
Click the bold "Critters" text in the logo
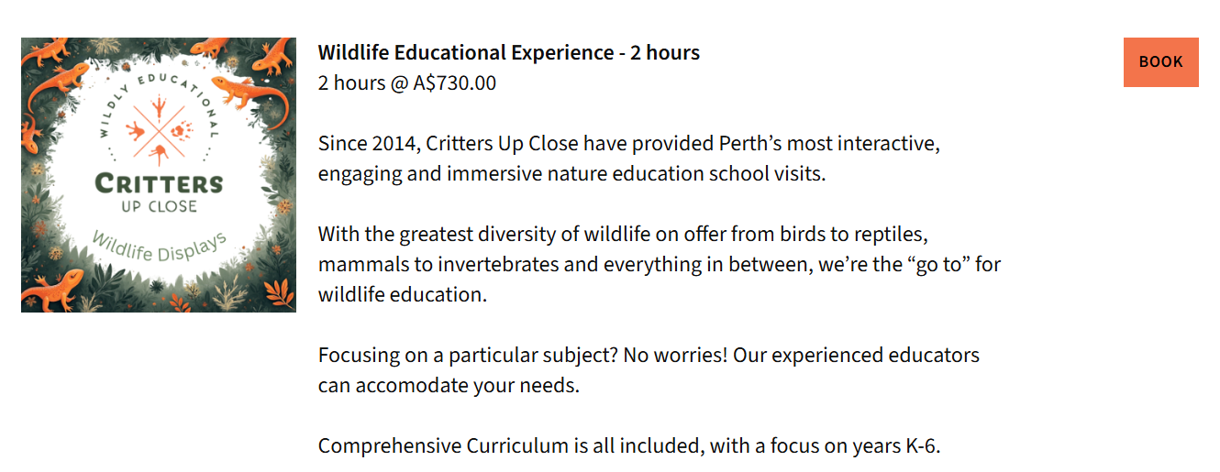(159, 183)
